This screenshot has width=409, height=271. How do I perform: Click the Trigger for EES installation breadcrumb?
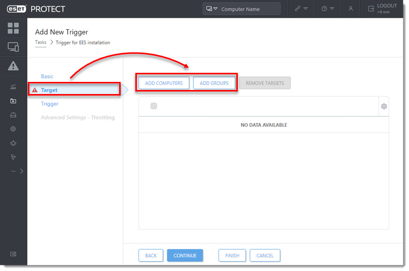(x=83, y=42)
